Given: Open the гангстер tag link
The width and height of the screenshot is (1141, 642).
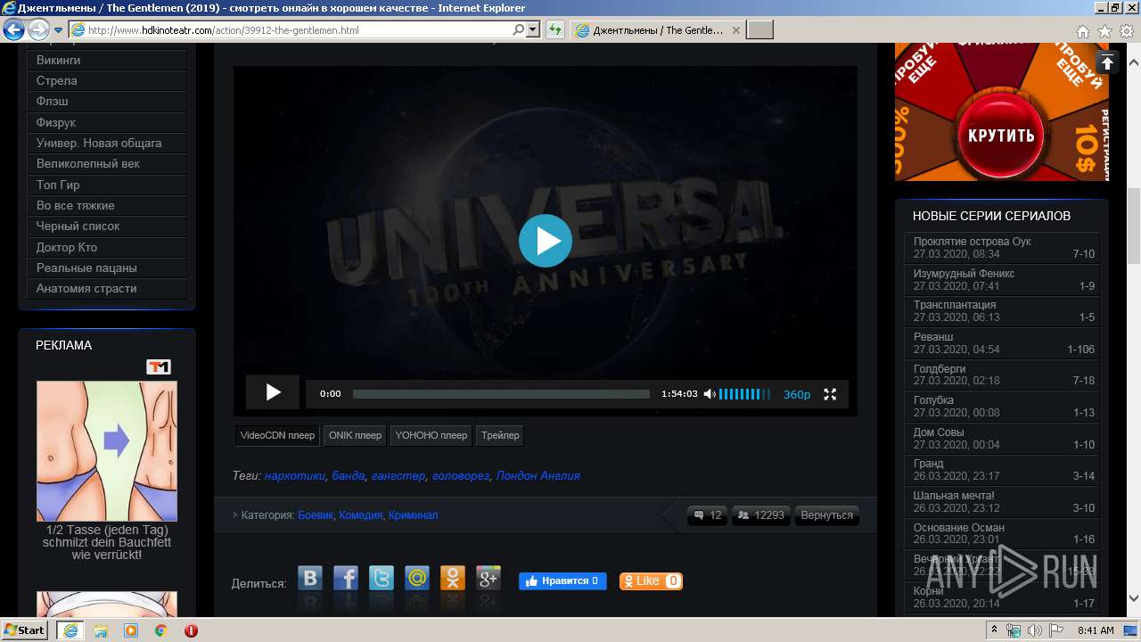Looking at the screenshot, I should coord(398,475).
